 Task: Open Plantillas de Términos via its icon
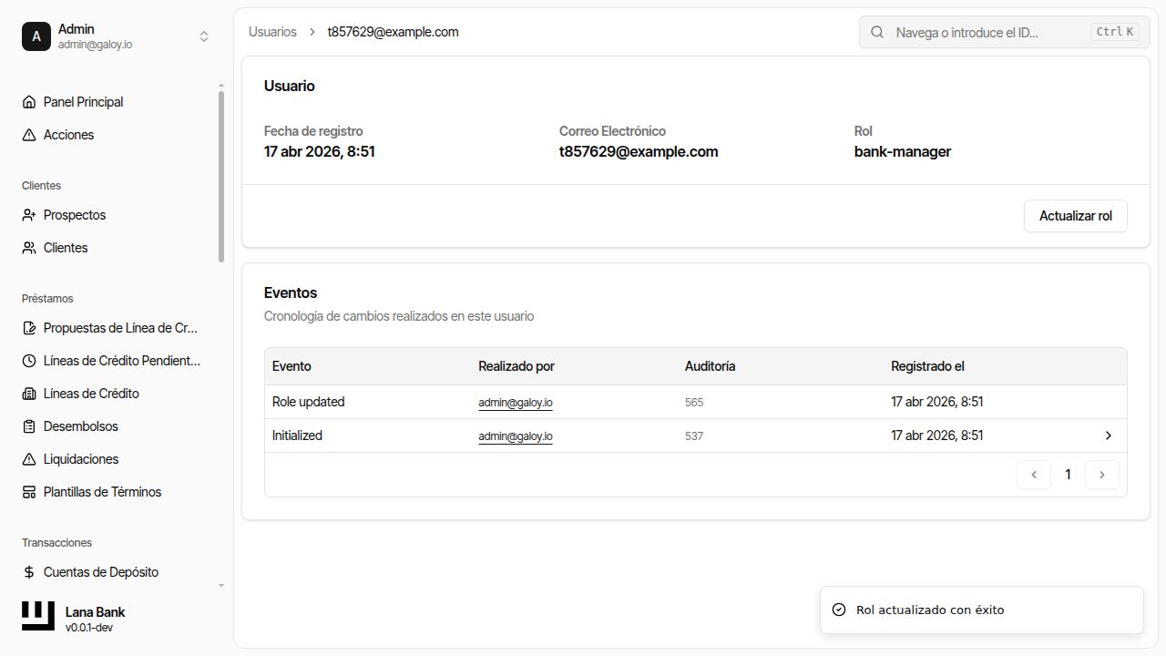tap(28, 492)
